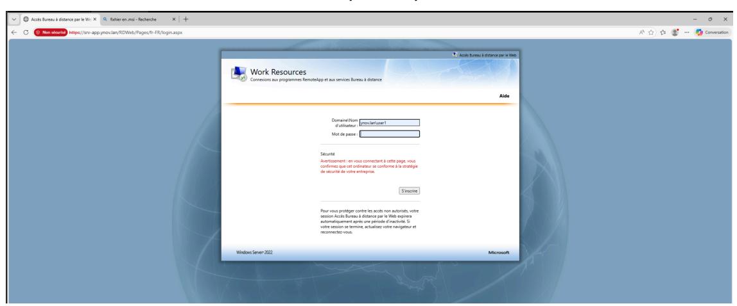Viewport: 737px width, 306px height.
Task: Select the 'Accès Bureau à distance par le Web' tab
Action: [x=59, y=19]
